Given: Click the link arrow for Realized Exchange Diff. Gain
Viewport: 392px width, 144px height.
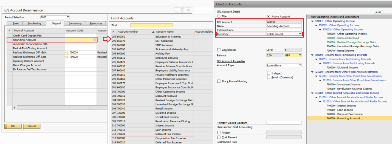Looking at the screenshot, I should [x=67, y=53].
